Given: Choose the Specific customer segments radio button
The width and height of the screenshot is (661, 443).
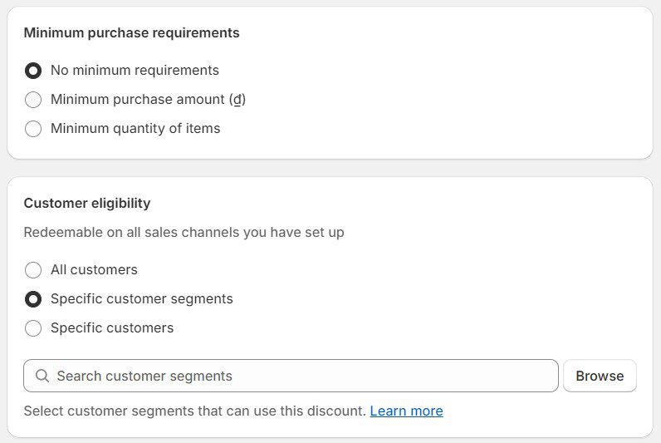Looking at the screenshot, I should pyautogui.click(x=33, y=299).
